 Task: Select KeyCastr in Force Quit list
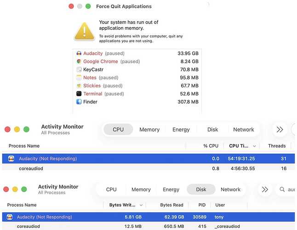coord(137,69)
